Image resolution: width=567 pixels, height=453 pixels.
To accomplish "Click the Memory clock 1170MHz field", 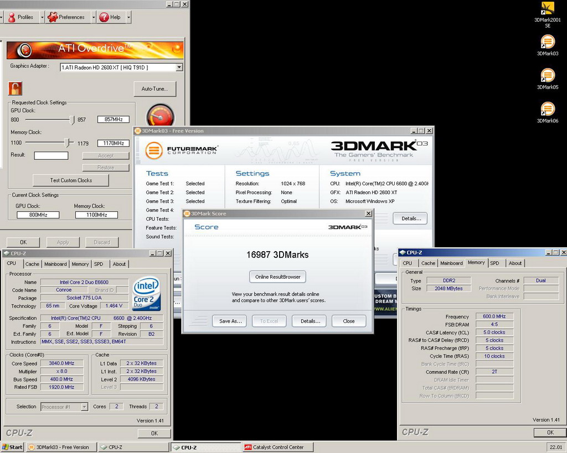I will click(x=113, y=143).
